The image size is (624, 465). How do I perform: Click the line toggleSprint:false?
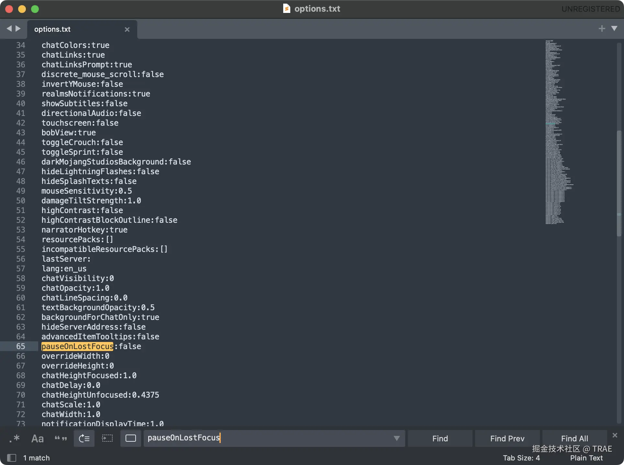tap(82, 152)
